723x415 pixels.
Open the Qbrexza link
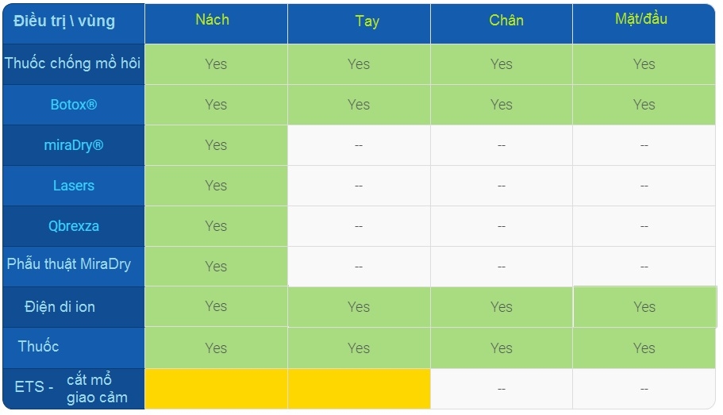[x=74, y=226]
